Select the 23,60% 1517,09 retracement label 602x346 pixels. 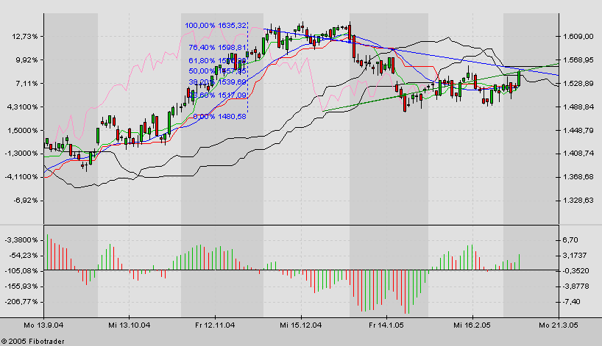click(x=217, y=95)
